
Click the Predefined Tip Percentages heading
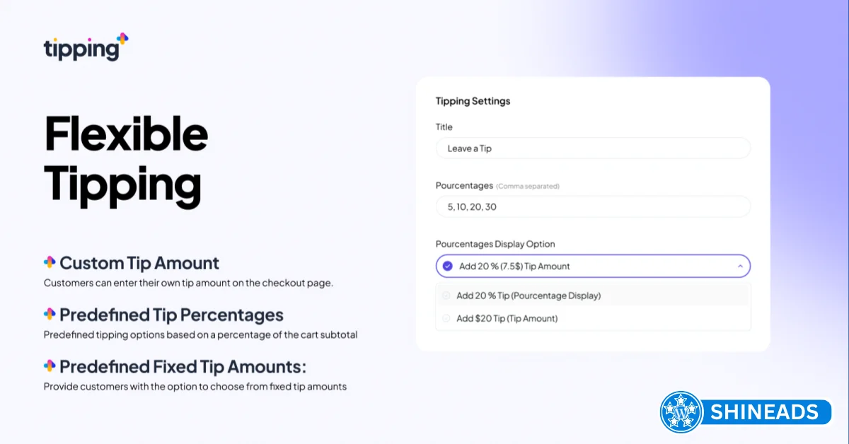tap(171, 315)
